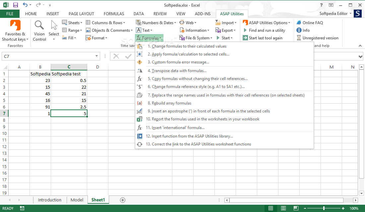Click Start last tool again

263,38
